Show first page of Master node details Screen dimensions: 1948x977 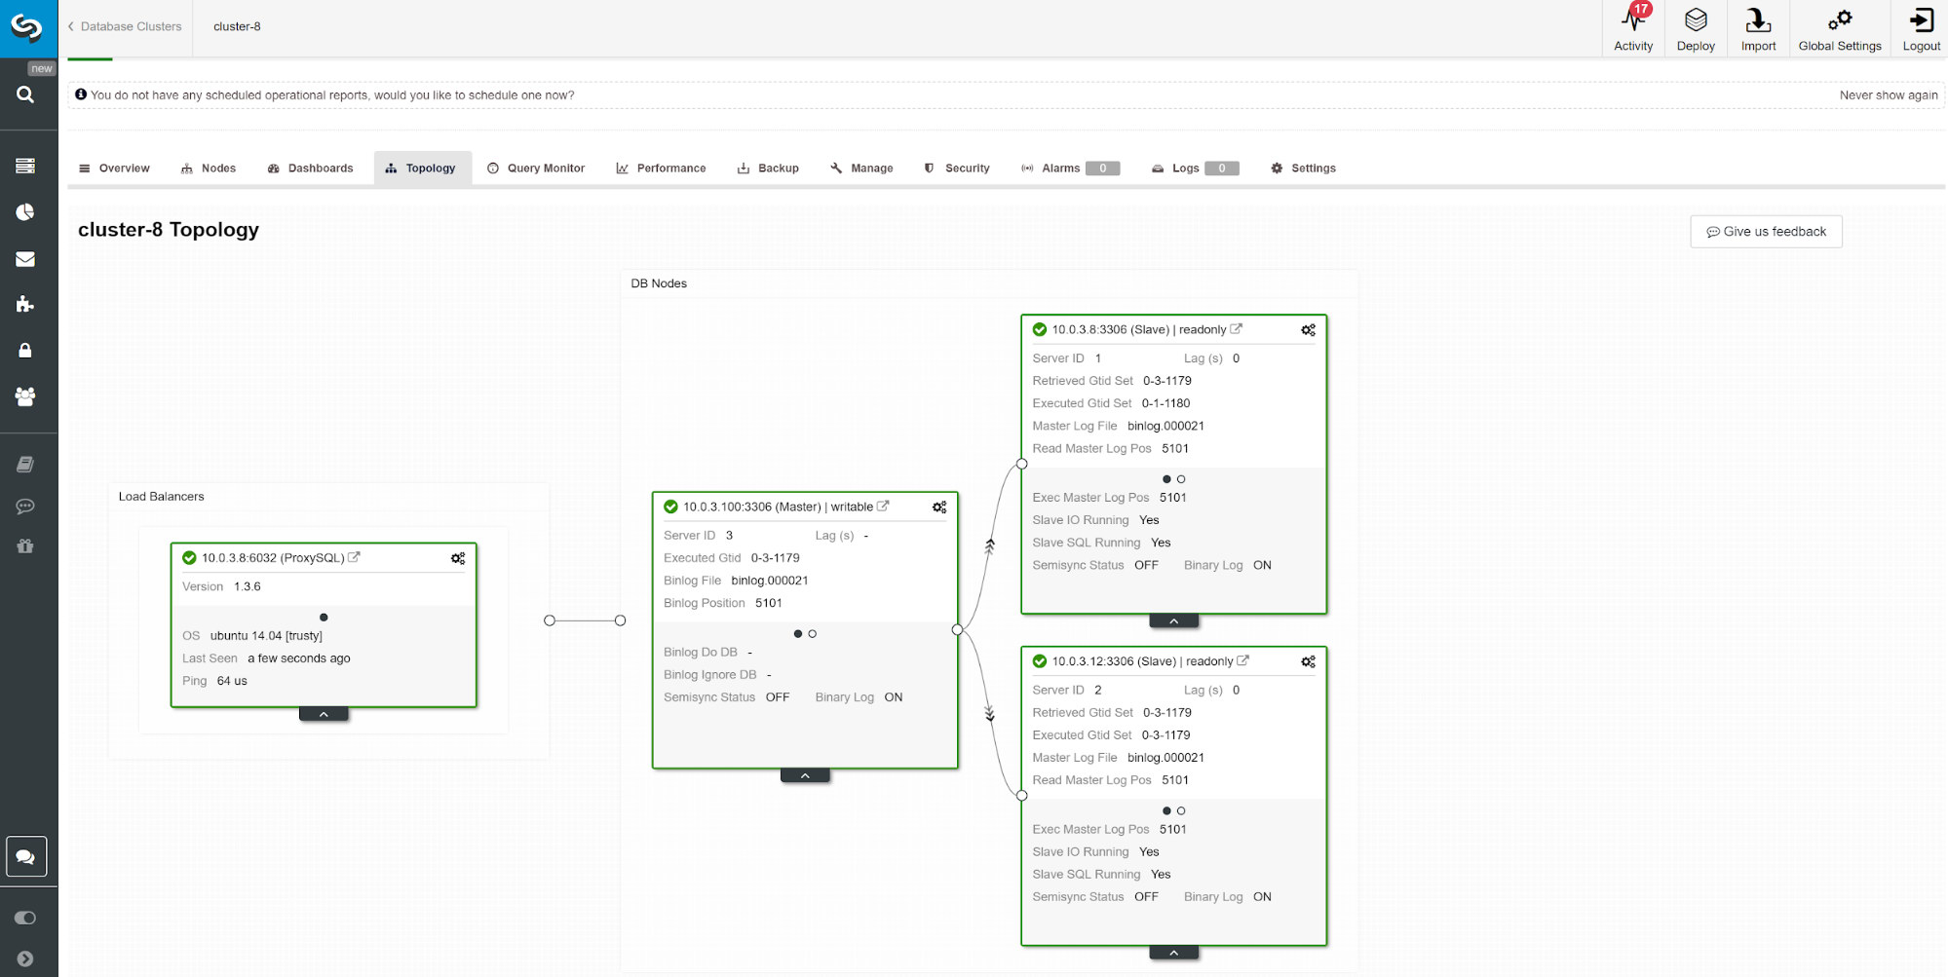coord(798,634)
